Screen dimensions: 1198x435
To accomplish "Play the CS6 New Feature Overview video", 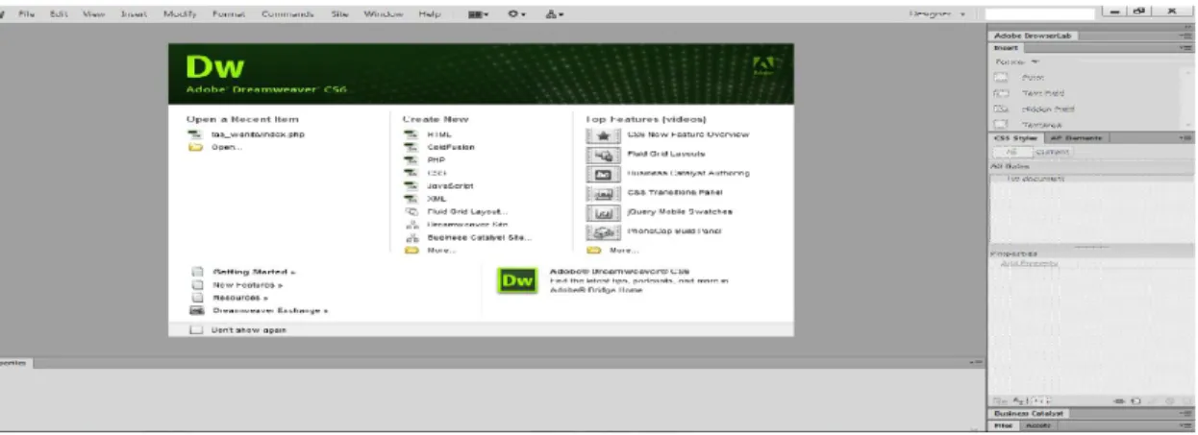I will coord(687,134).
